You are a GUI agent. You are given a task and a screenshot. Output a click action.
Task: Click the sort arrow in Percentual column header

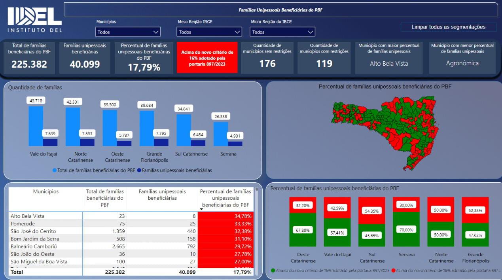click(201, 209)
